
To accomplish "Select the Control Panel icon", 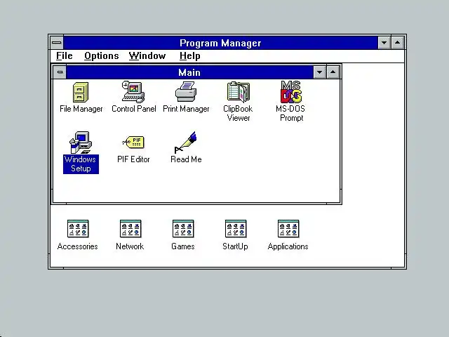I will (133, 92).
